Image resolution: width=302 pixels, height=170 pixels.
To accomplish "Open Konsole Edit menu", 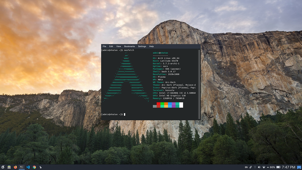I will (111, 46).
